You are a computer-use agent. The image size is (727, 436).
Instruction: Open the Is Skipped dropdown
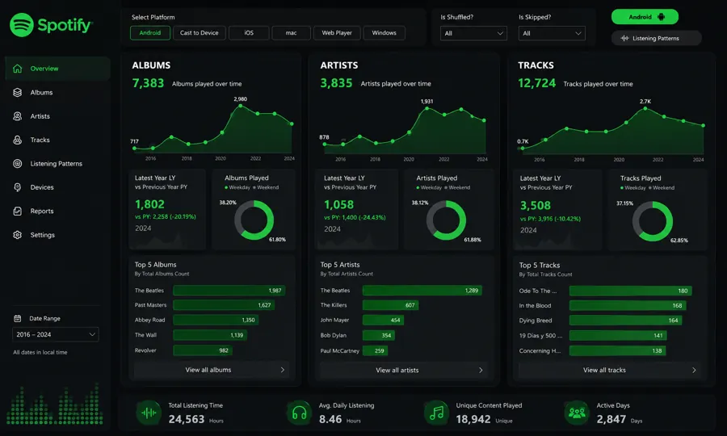(552, 33)
